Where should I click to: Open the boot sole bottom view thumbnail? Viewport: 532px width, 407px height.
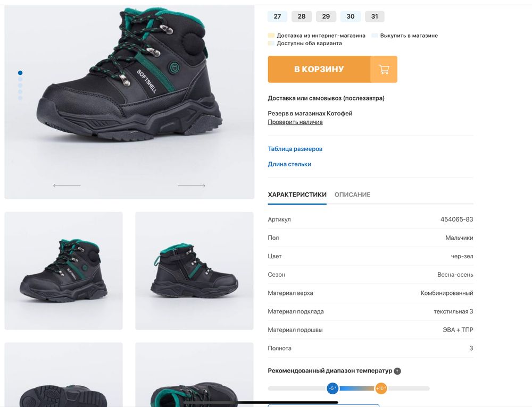coord(63,375)
